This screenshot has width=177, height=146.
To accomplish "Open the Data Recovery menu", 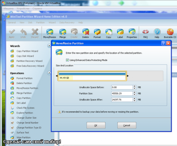I will tap(67, 22).
